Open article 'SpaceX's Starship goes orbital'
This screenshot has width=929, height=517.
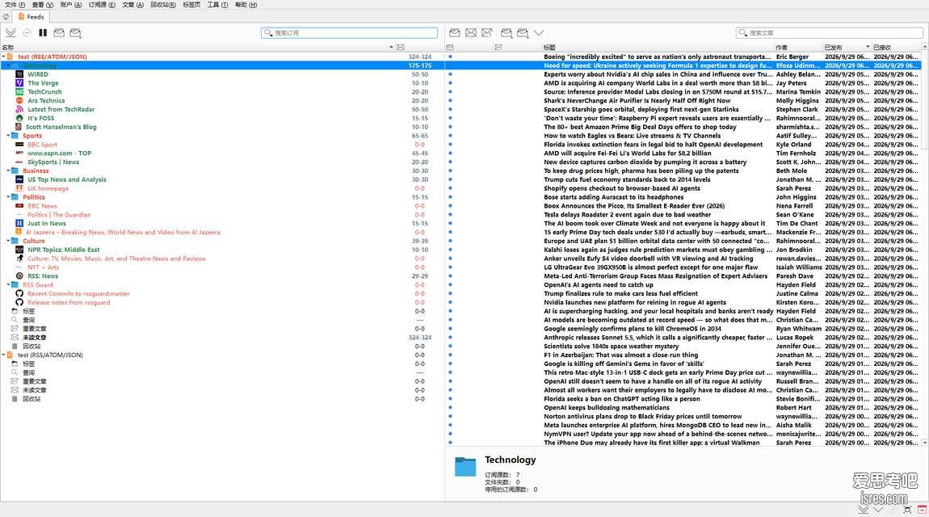641,110
